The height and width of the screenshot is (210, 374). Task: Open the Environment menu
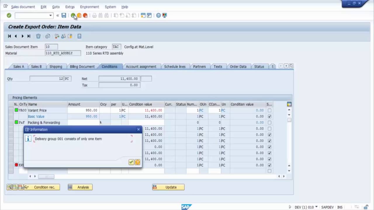89,7
